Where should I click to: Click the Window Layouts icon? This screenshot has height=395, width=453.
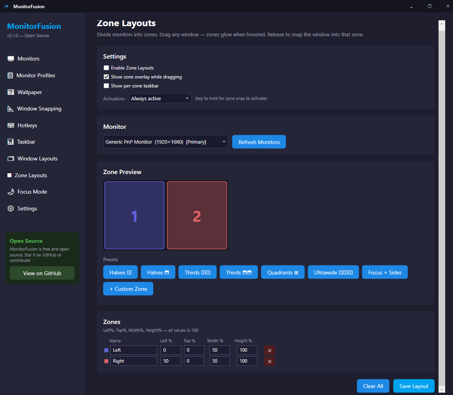[10, 158]
